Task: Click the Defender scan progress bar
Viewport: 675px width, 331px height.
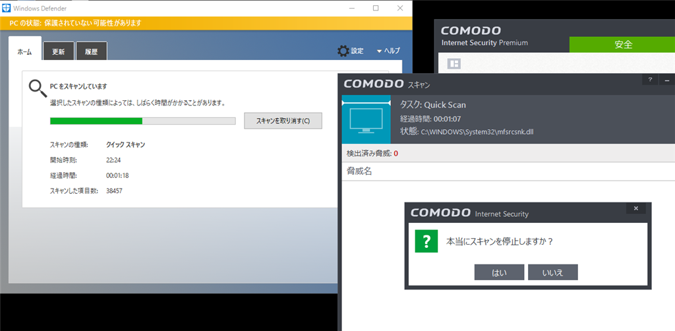Action: click(142, 121)
